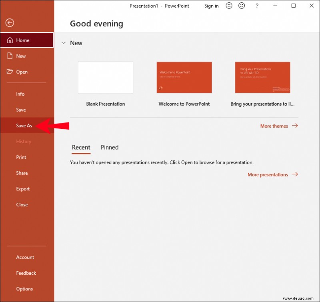Screen dimensions: 320x302
Task: Click the arrow beside More themes
Action: tap(295, 125)
